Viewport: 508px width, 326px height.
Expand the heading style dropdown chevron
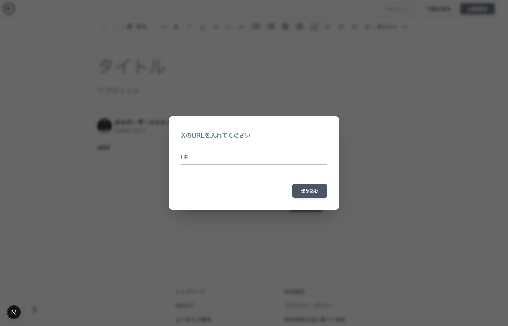click(164, 27)
